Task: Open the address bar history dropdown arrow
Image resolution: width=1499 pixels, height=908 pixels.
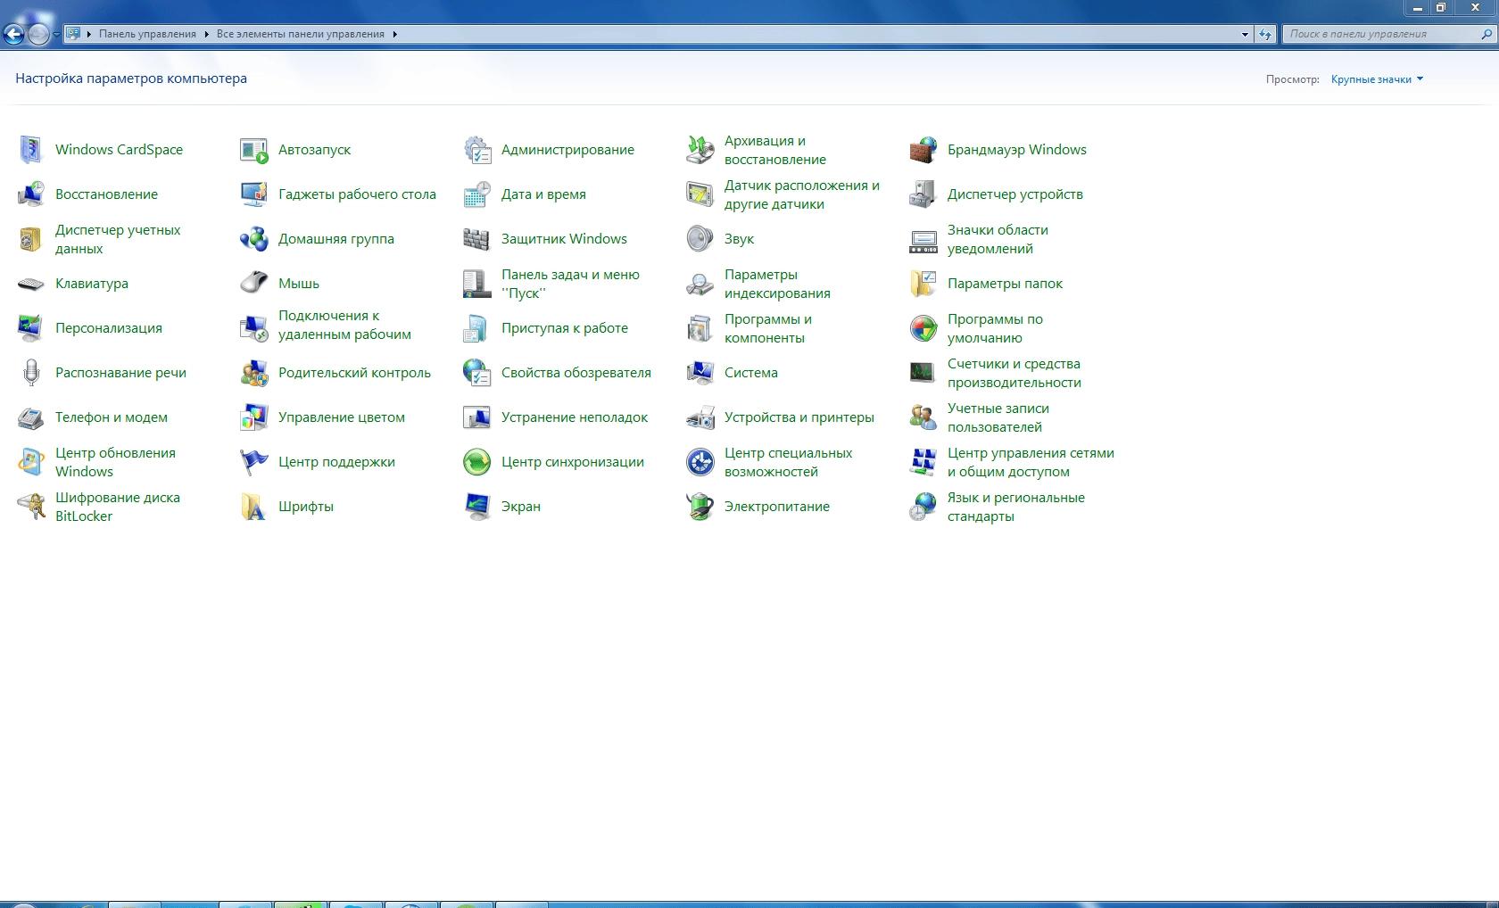Action: pyautogui.click(x=1245, y=34)
